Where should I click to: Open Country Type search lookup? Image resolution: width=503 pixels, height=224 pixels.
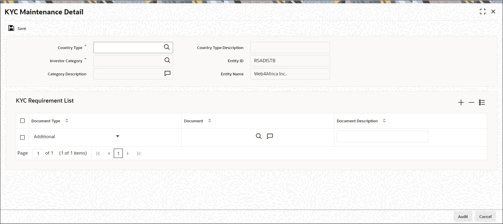click(167, 47)
